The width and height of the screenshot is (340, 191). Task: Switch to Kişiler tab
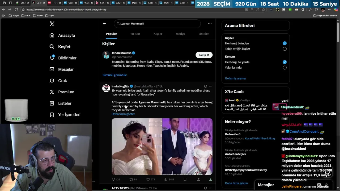[x=158, y=34]
